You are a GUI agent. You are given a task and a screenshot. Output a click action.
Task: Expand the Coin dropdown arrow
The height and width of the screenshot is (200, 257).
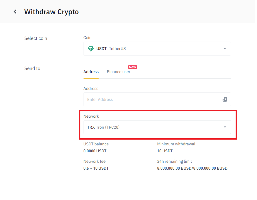point(225,49)
